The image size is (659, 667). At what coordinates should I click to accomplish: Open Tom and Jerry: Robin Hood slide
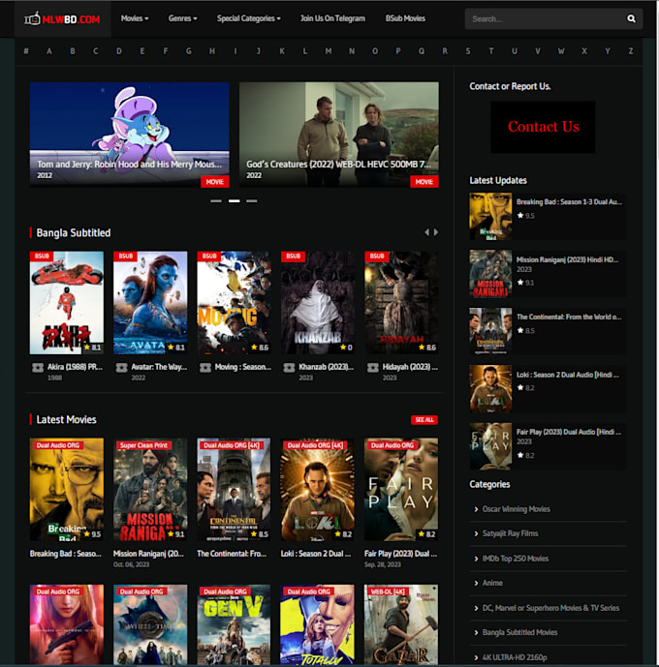point(130,135)
